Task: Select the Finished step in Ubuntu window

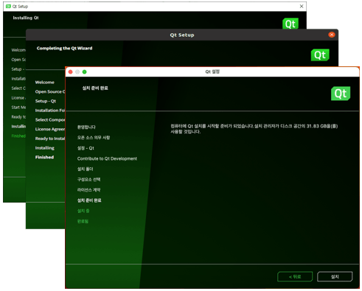Action: point(44,157)
